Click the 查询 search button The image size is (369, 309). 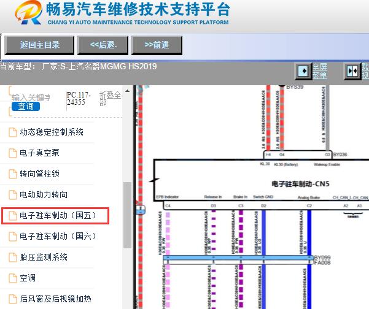pos(26,106)
